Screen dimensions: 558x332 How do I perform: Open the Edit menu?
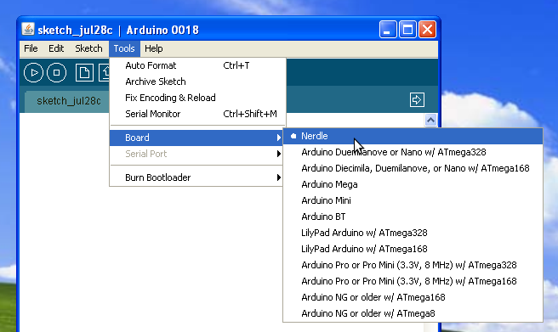[56, 48]
